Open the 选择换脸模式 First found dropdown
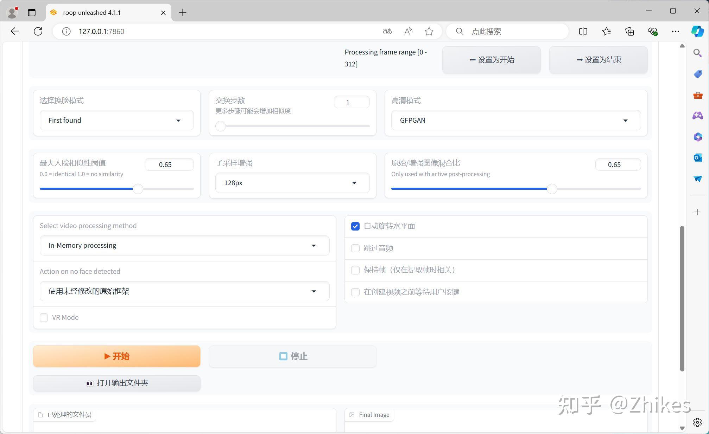 pos(116,120)
